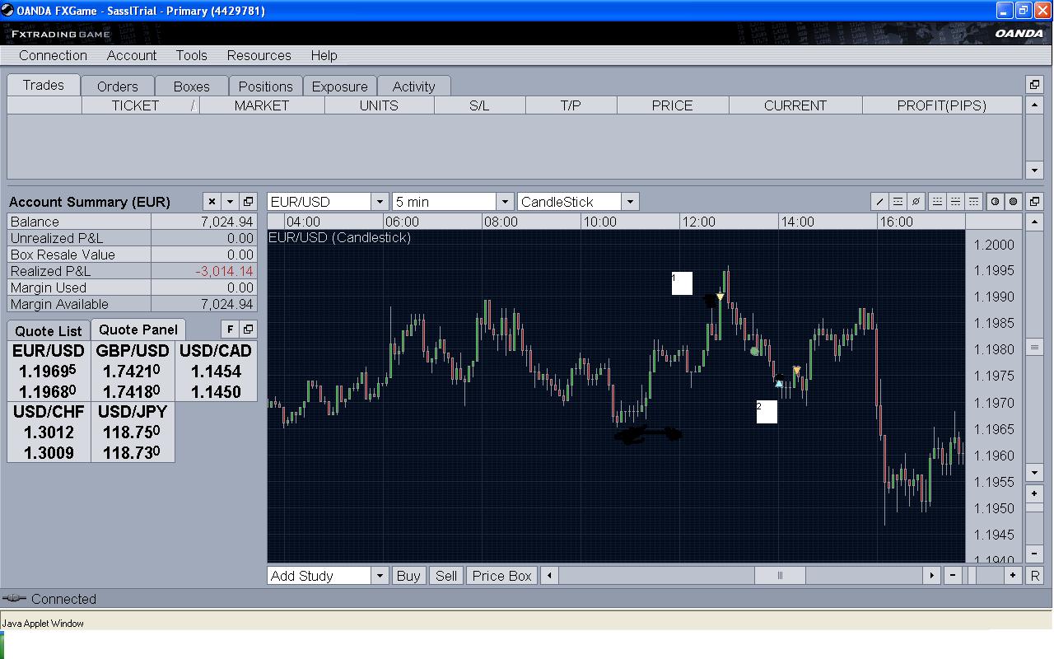The width and height of the screenshot is (1054, 659).
Task: Open the Connection menu
Action: 53,55
